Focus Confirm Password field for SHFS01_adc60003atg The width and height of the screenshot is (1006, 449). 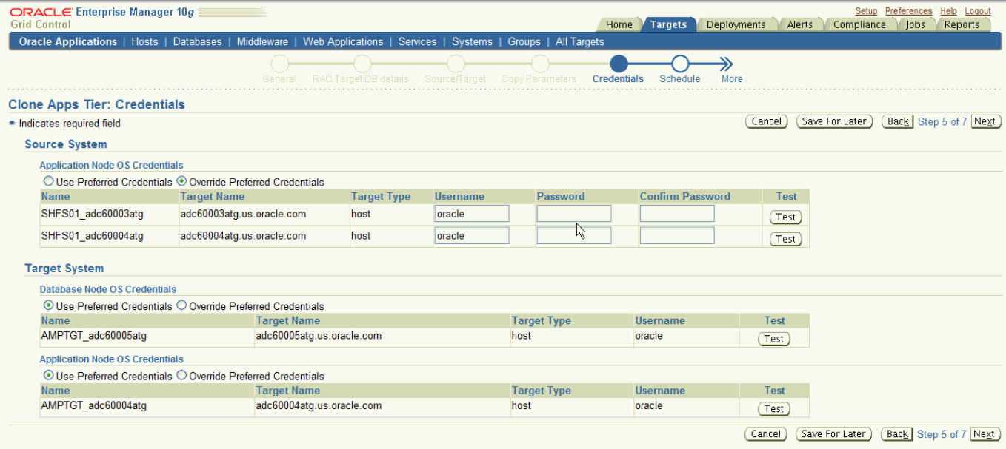677,214
